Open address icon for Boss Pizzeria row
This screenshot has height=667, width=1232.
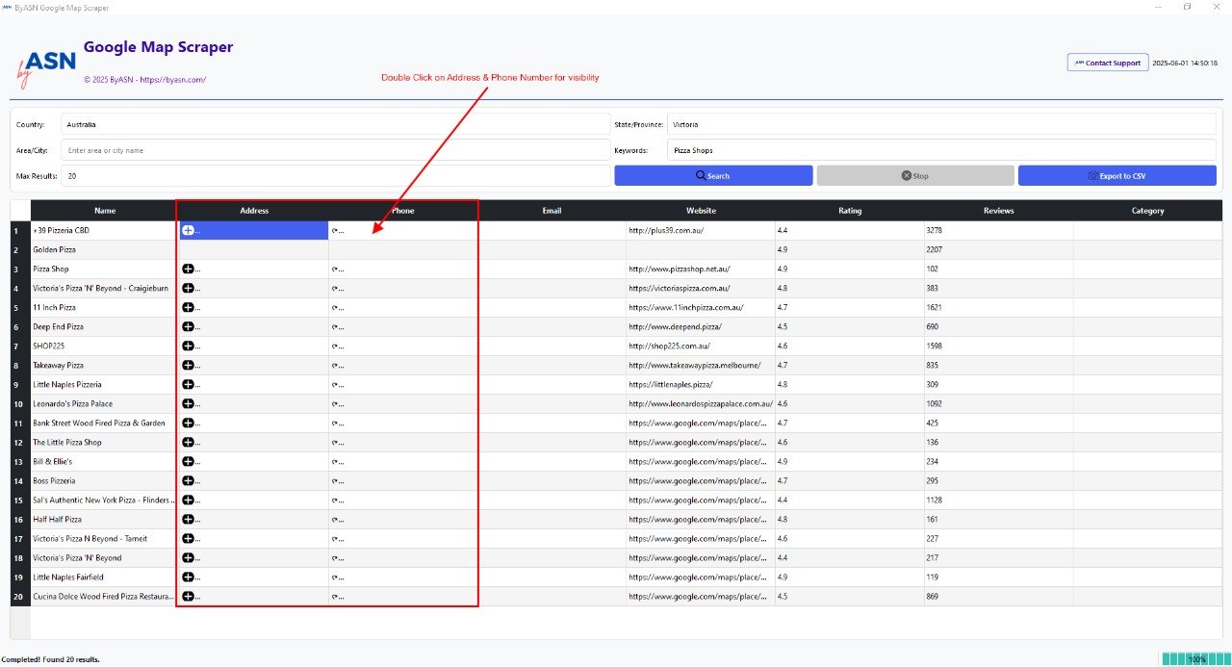188,481
